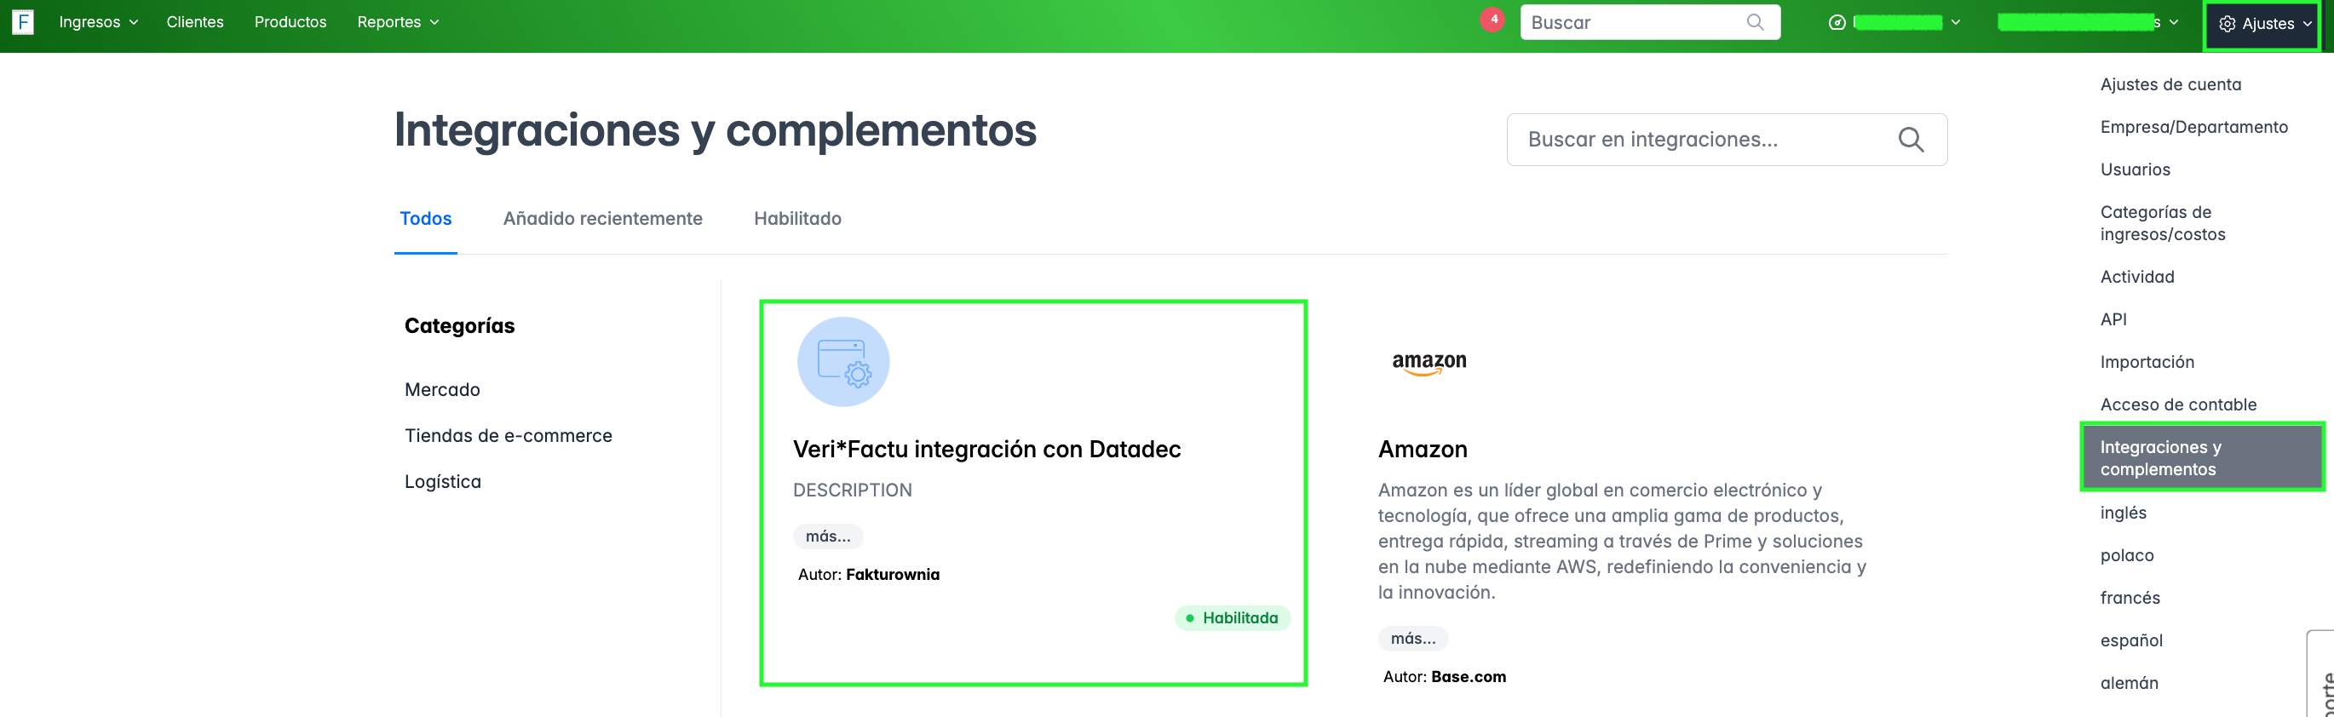This screenshot has width=2334, height=717.
Task: Click the Veri*Factu integration blue icon
Action: coord(842,361)
